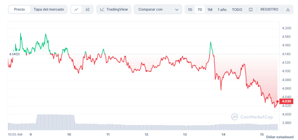
Task: Click the 4.100 axis value
Action: coord(286,71)
